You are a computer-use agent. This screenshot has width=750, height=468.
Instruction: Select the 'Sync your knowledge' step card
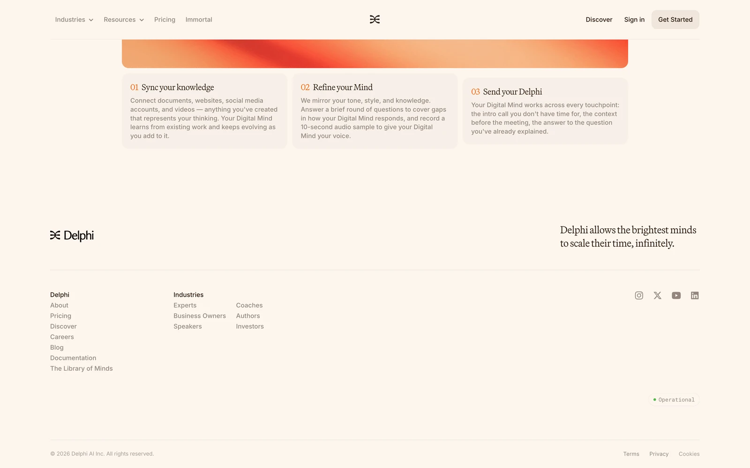tap(204, 111)
